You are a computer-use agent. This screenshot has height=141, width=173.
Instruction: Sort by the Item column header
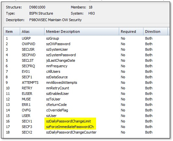[x=12, y=32]
